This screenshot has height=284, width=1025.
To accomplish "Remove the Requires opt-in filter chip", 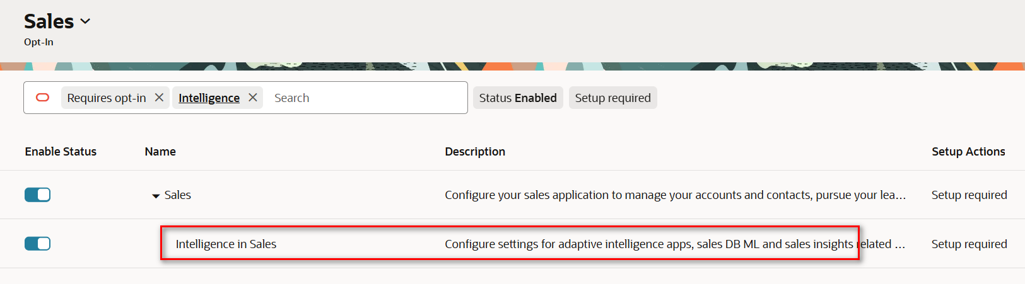I will click(x=160, y=98).
